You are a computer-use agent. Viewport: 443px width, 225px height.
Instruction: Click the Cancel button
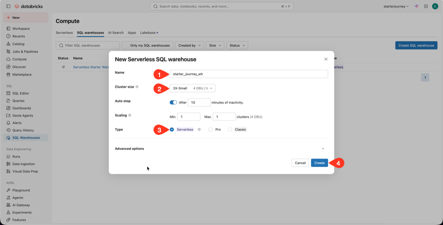click(300, 163)
